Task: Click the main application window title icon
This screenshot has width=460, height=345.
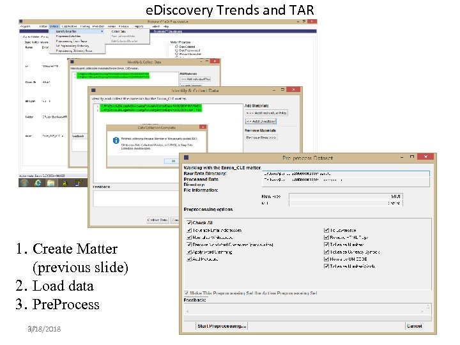Action: 21,22
